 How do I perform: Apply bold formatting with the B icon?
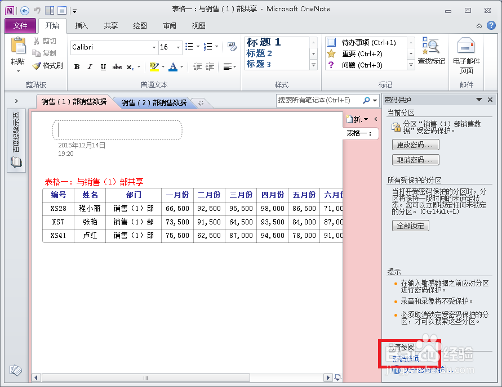(77, 66)
